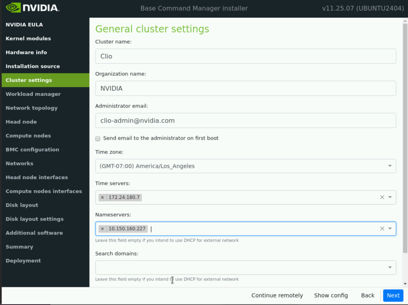Open Disk layout settings in the sidebar
Screen dimensions: 408x305
[45, 219]
